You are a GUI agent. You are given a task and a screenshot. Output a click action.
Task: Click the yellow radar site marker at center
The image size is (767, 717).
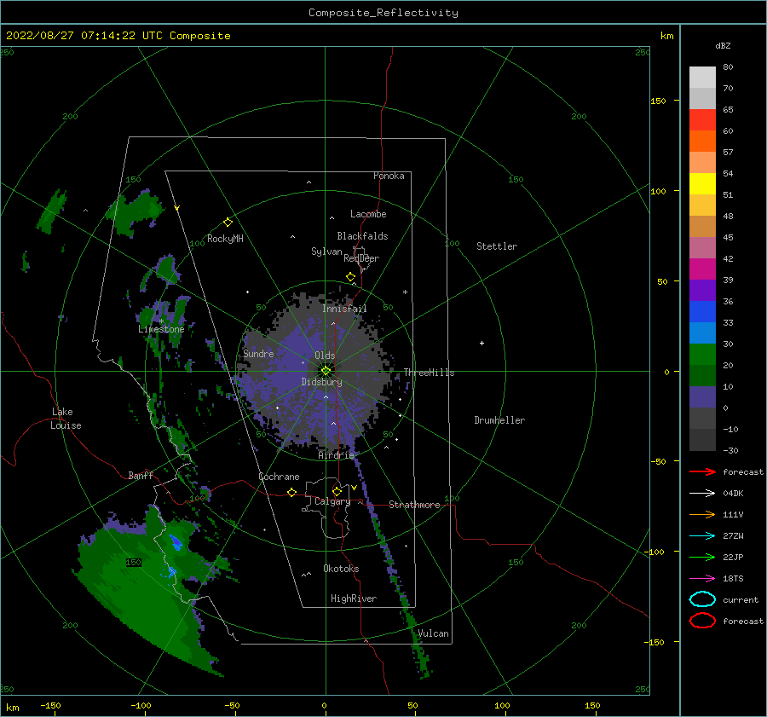(x=326, y=371)
